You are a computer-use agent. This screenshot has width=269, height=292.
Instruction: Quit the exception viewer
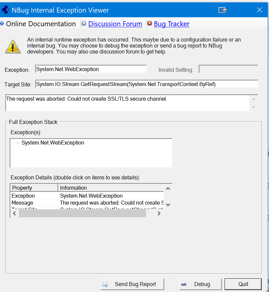(243, 284)
